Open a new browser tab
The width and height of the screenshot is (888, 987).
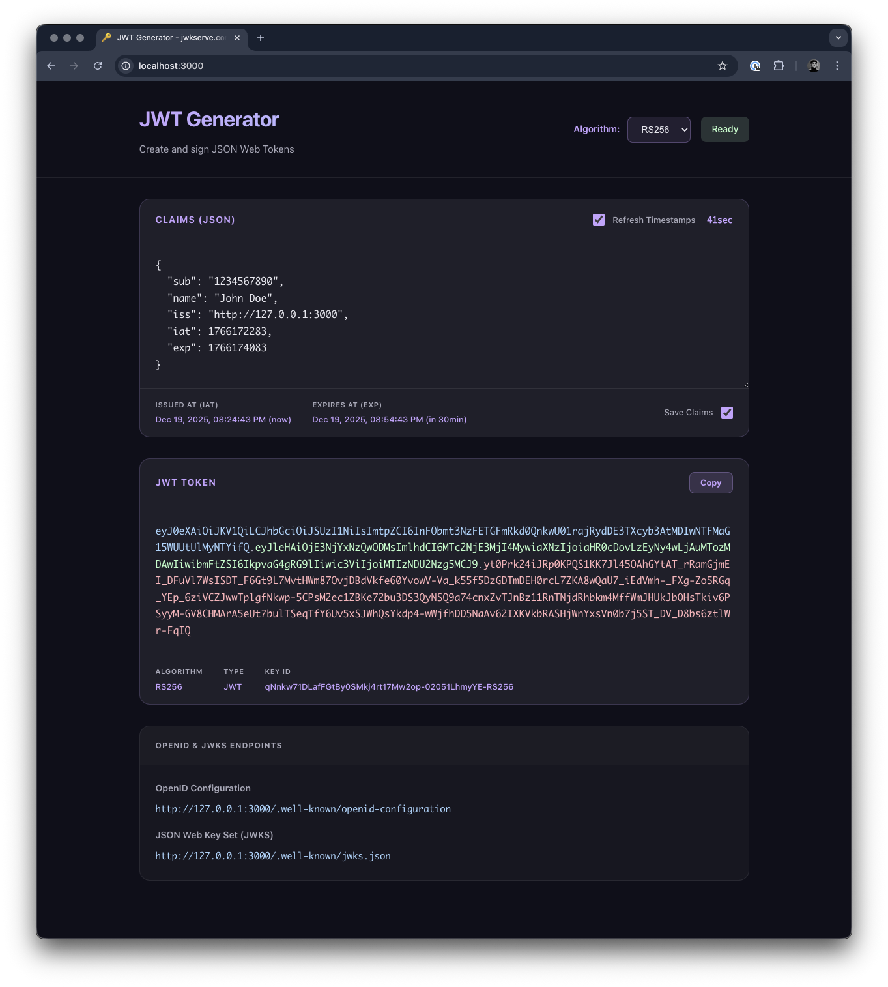261,38
